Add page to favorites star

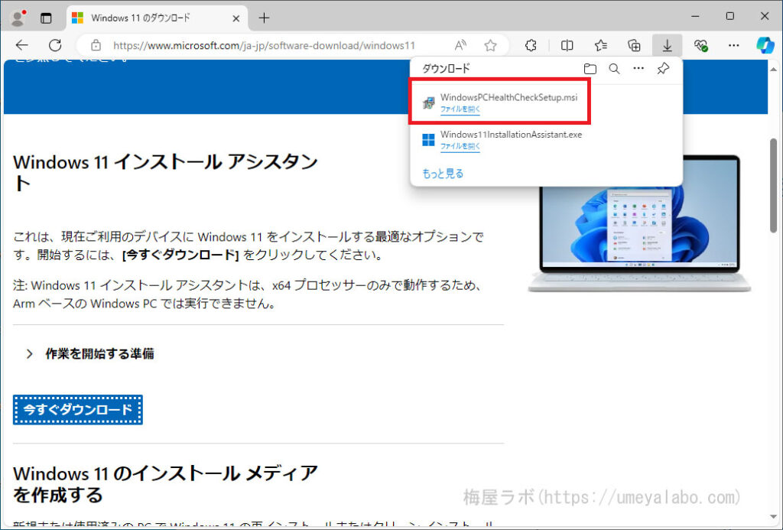pyautogui.click(x=490, y=45)
